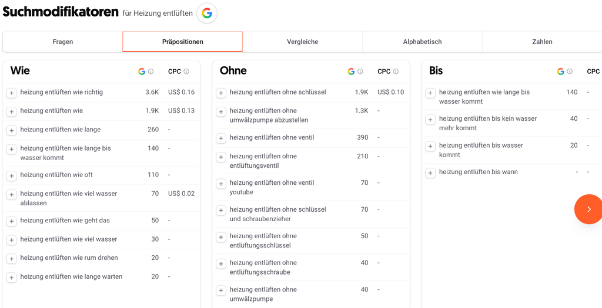This screenshot has width=602, height=308.
Task: Click plus for 'heizung entlüften wie oft'
Action: coord(12,175)
